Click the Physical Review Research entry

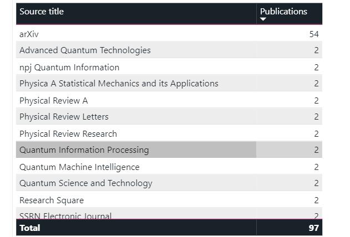click(x=68, y=134)
